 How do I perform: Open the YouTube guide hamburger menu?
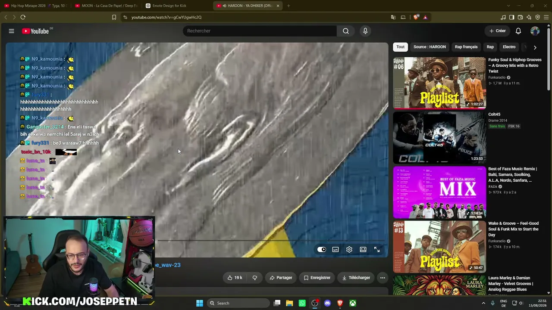(x=12, y=31)
